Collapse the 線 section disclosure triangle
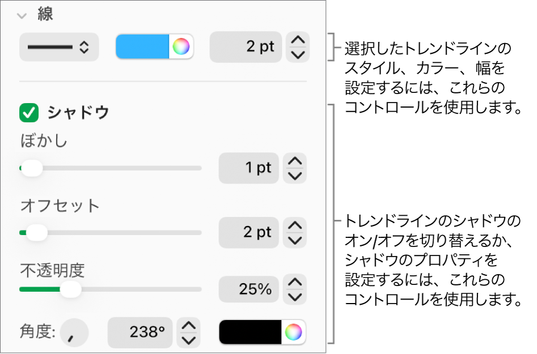Image resolution: width=537 pixels, height=354 pixels. pyautogui.click(x=21, y=15)
